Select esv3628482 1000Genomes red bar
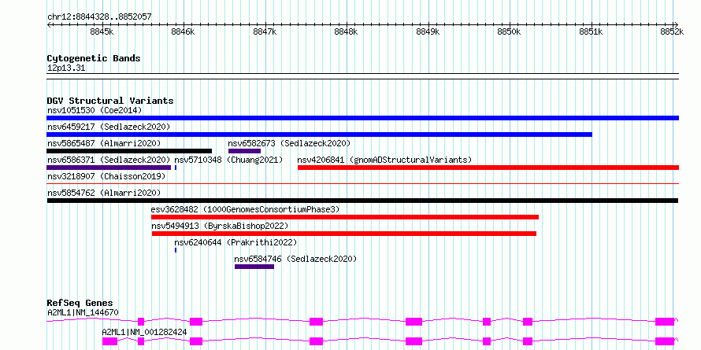 coord(345,217)
